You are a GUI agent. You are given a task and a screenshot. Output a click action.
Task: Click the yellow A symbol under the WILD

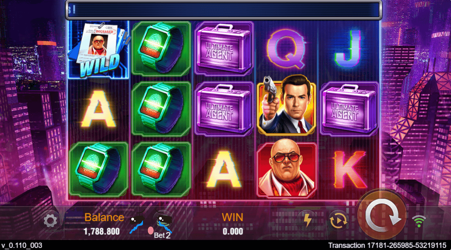[x=98, y=109]
